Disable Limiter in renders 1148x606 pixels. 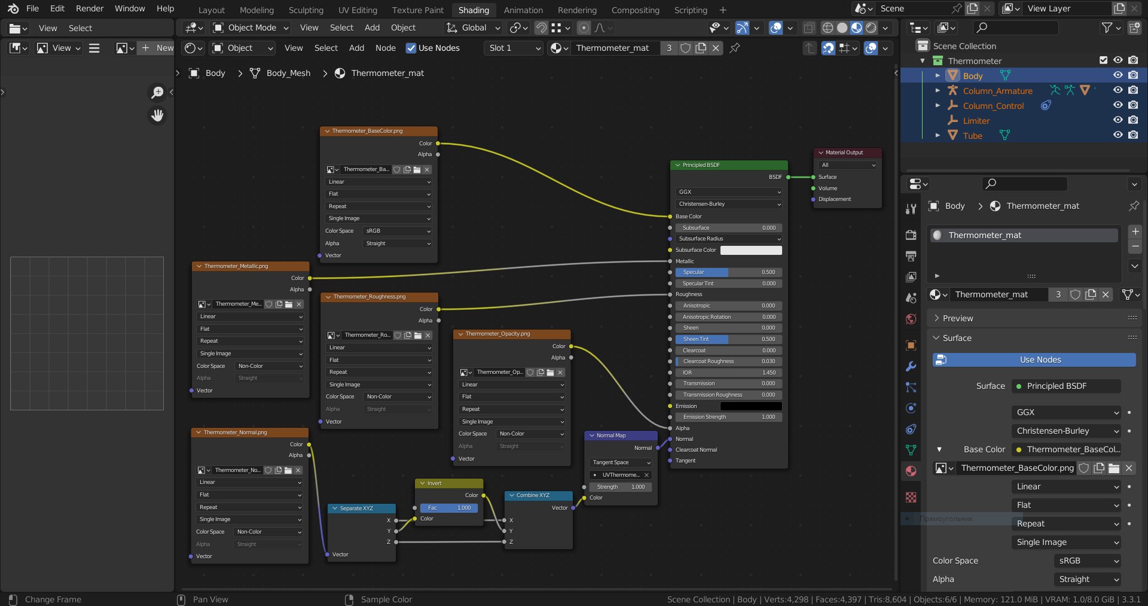(x=1133, y=120)
